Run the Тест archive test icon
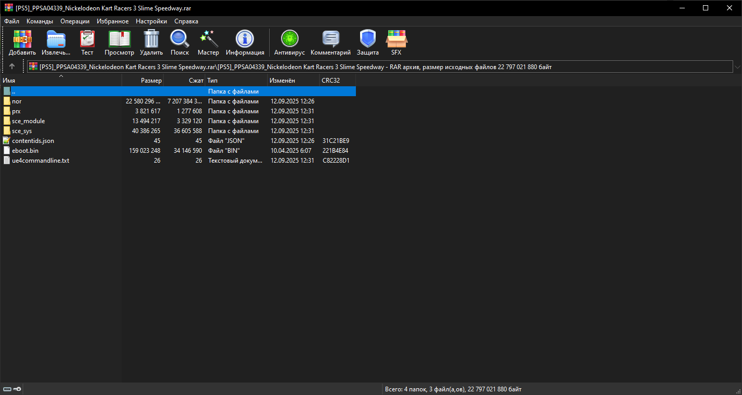 click(87, 39)
